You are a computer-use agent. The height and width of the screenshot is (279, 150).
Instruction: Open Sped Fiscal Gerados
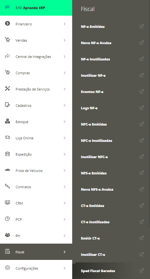click(x=98, y=271)
